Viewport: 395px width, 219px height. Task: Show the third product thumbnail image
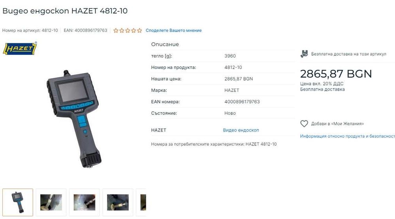[85, 202]
